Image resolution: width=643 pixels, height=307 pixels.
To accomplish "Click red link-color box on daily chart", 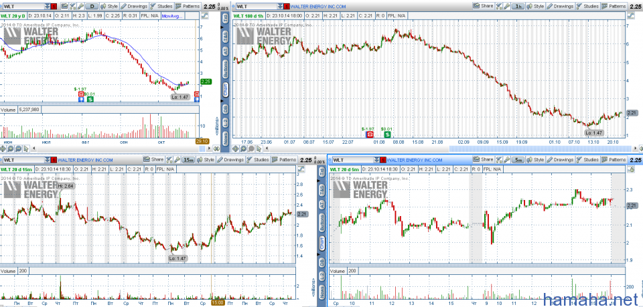I will point(54,6).
